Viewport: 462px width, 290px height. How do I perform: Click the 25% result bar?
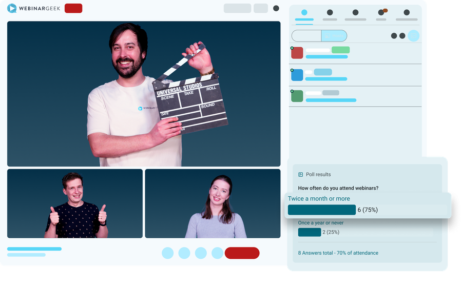click(310, 232)
